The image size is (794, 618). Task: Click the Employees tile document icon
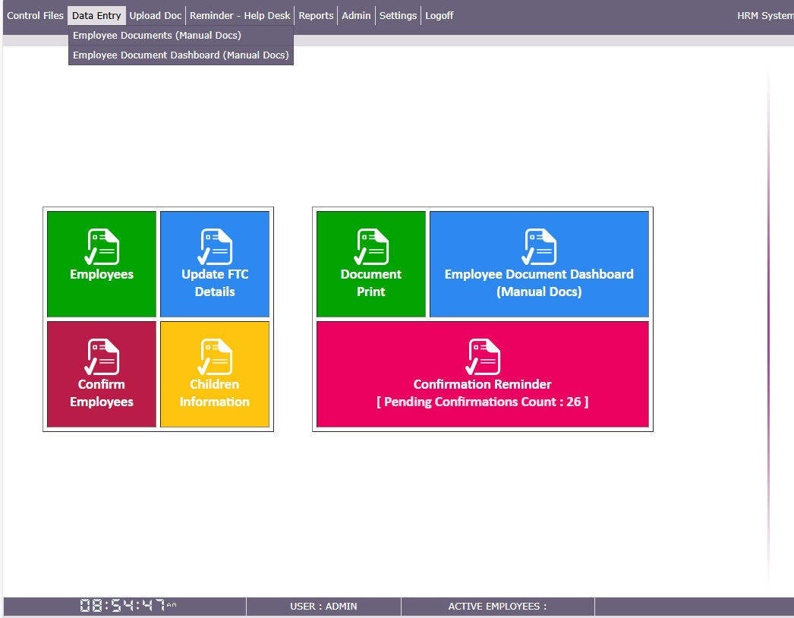(102, 247)
